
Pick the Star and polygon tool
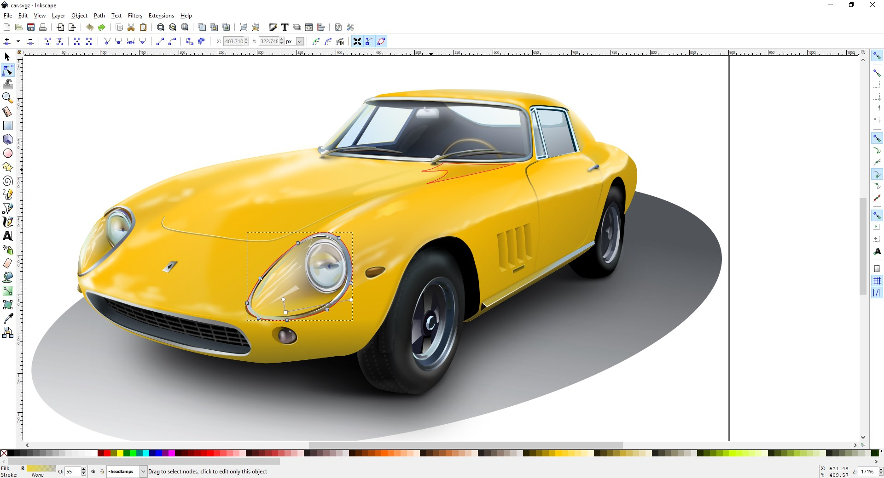click(7, 167)
